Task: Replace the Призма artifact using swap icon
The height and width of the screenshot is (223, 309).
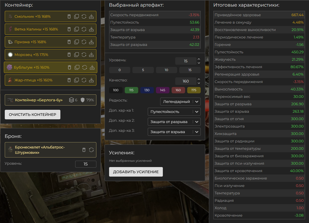Action: 84,42
